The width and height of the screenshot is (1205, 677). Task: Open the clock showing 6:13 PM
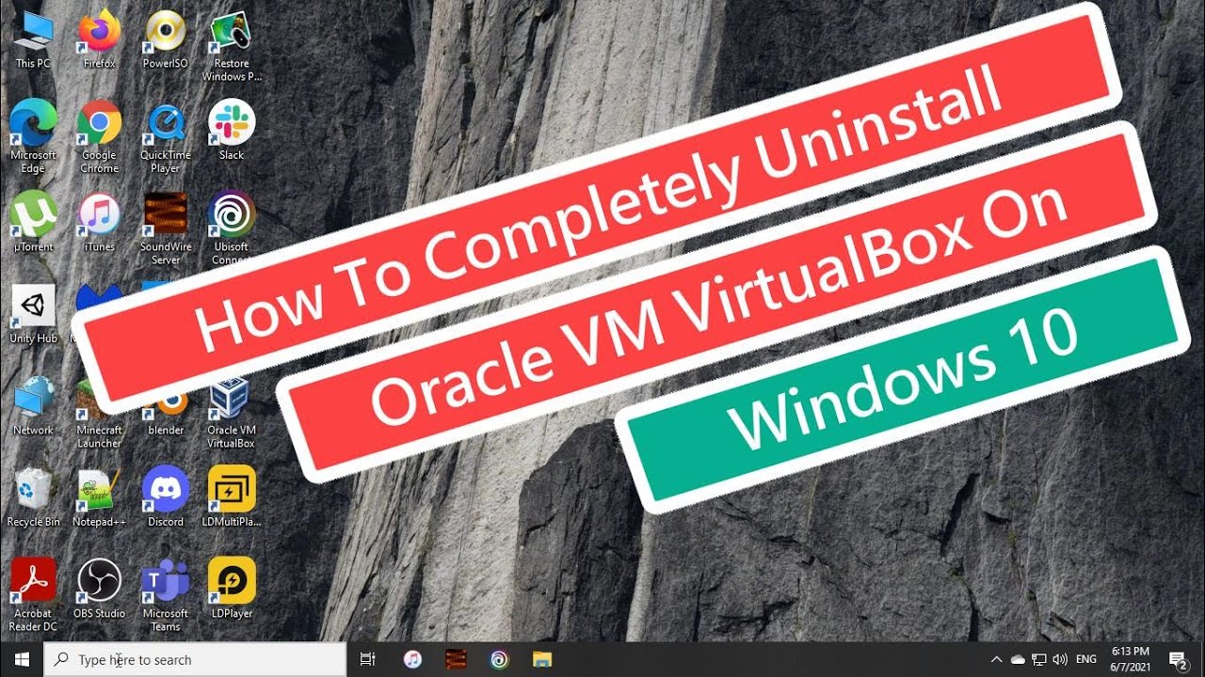[x=1131, y=658]
